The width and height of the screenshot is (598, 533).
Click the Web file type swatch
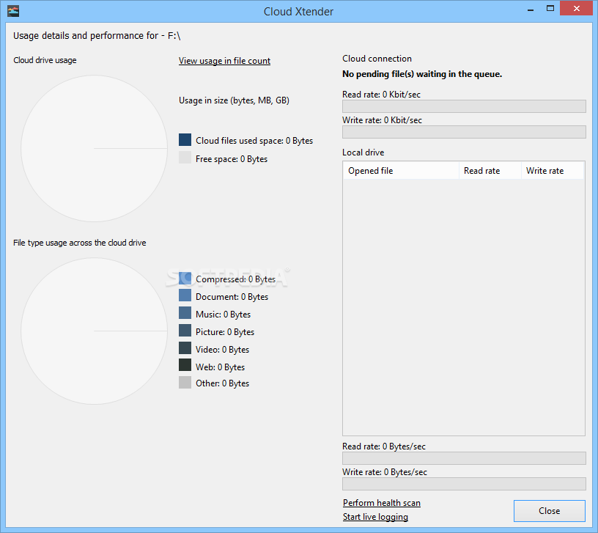pos(185,365)
